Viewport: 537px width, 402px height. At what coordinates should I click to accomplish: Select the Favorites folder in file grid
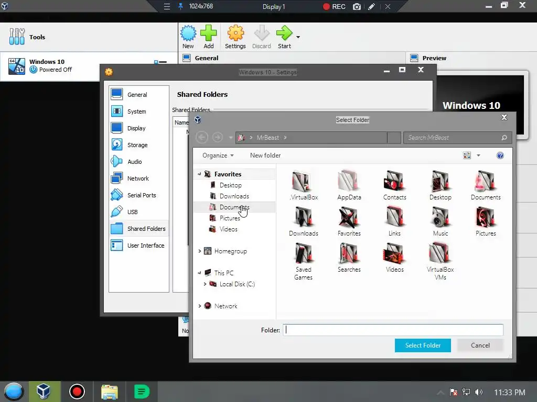(x=349, y=221)
